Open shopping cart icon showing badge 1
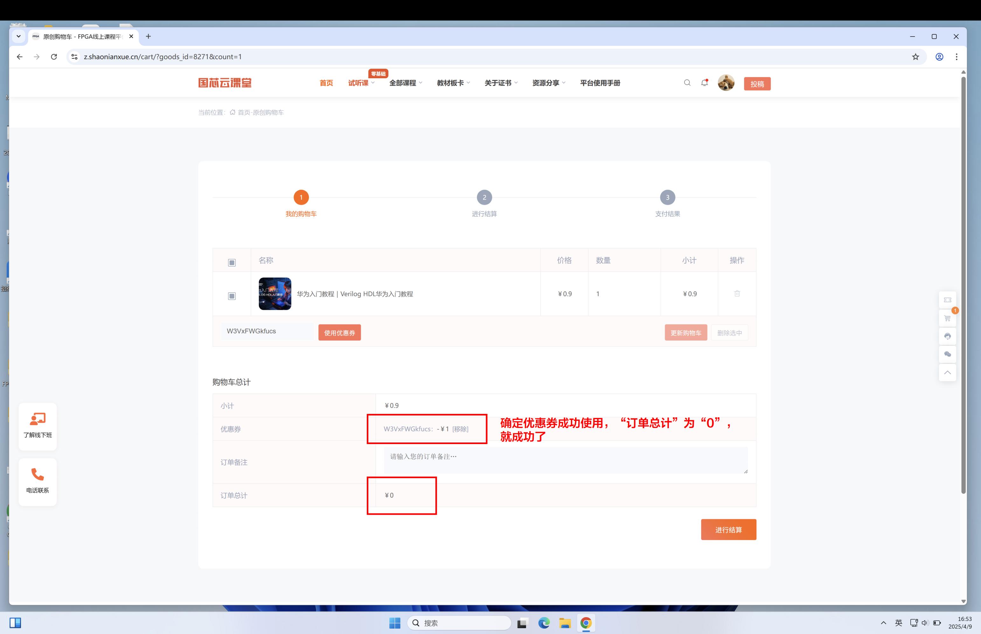Screen dimensions: 981x634 click(x=947, y=318)
